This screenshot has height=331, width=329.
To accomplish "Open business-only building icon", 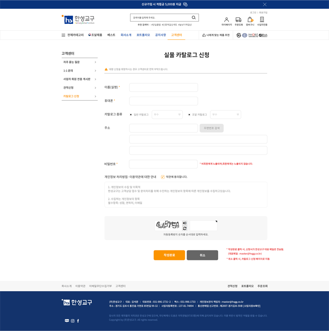I will (x=262, y=19).
